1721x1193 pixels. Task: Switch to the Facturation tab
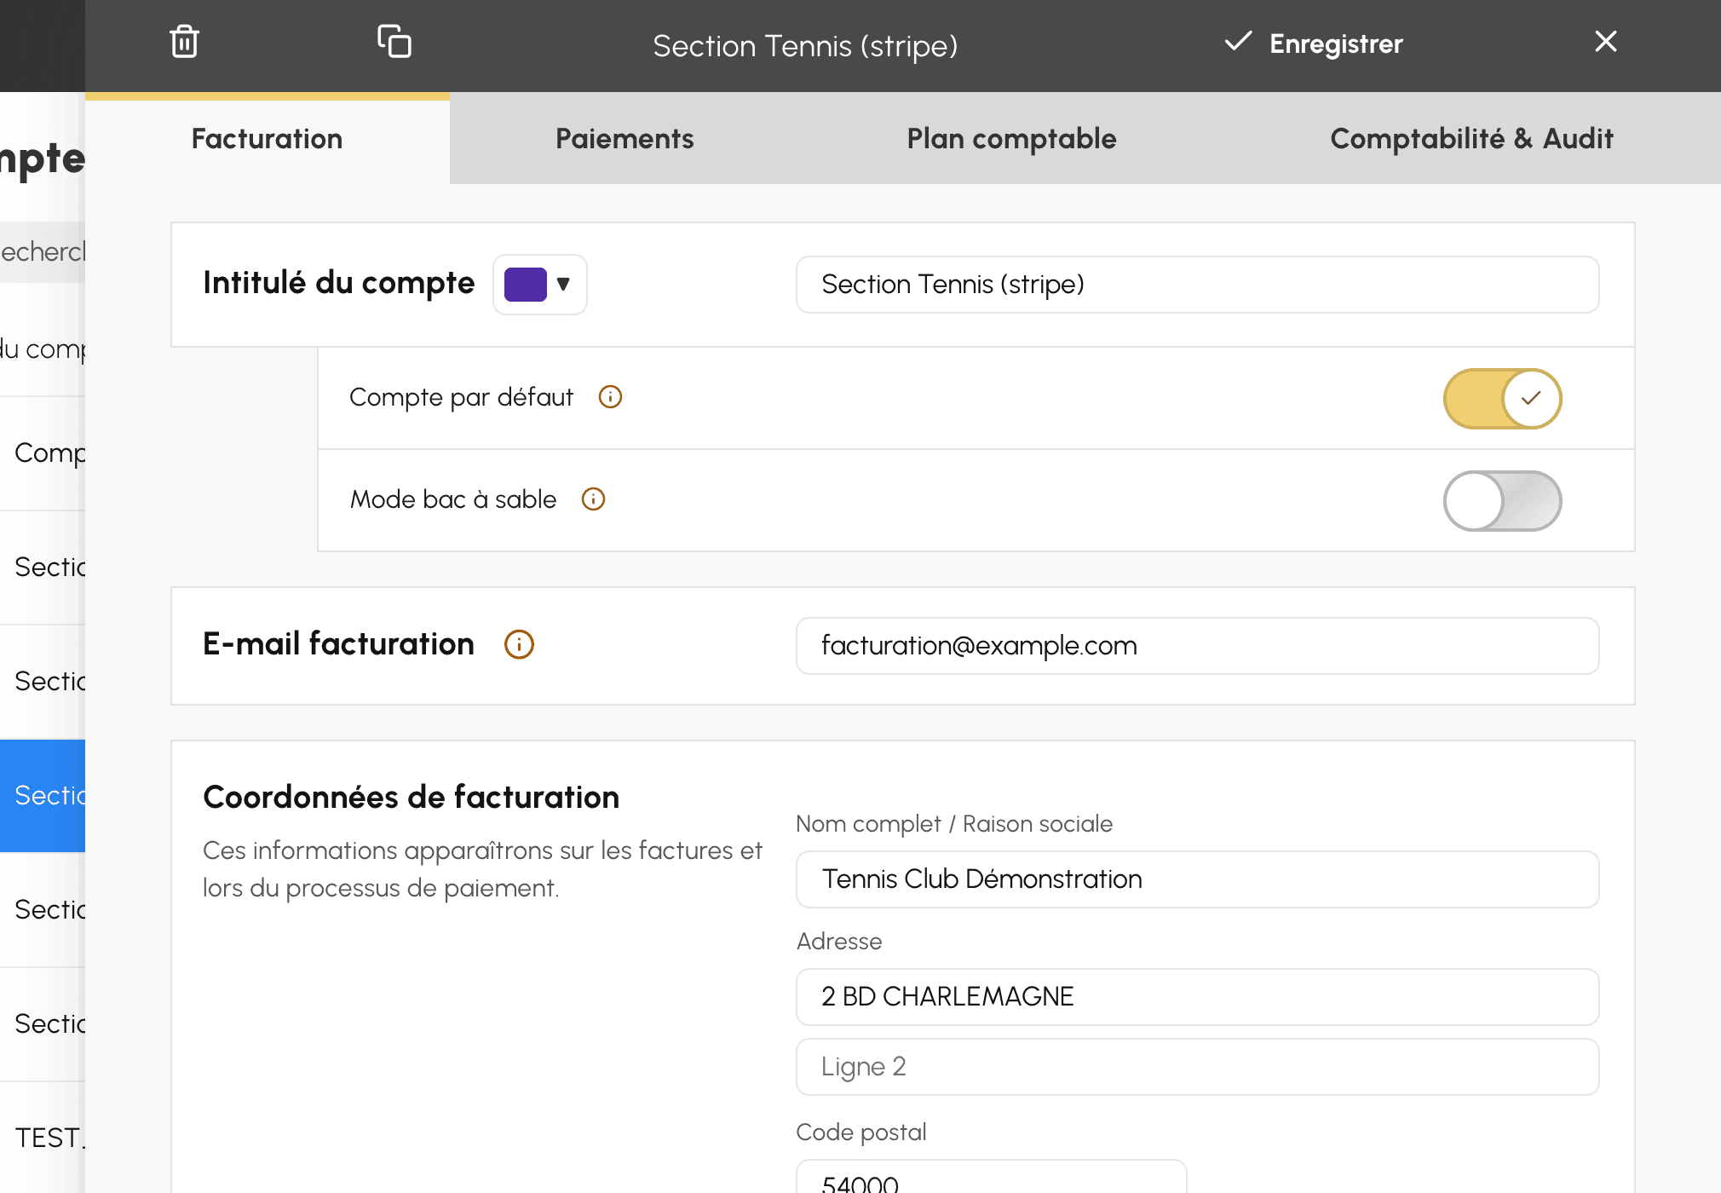click(x=268, y=139)
